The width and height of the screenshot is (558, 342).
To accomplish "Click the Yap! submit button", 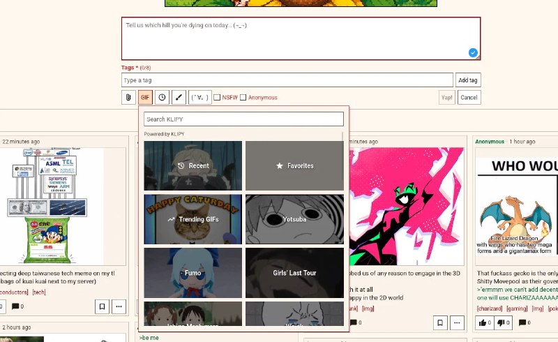I will pyautogui.click(x=447, y=97).
